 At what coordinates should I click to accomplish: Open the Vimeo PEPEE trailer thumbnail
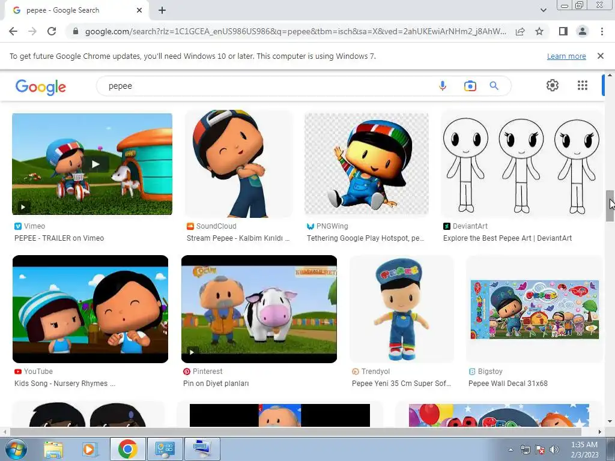[x=92, y=164]
